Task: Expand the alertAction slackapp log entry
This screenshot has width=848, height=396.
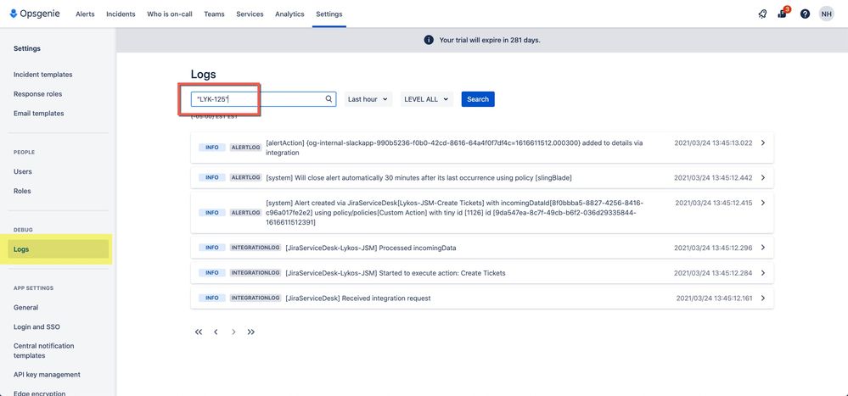Action: (763, 142)
